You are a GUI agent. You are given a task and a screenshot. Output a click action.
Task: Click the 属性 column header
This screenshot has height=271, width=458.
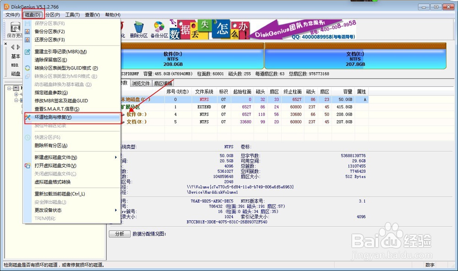click(x=361, y=91)
